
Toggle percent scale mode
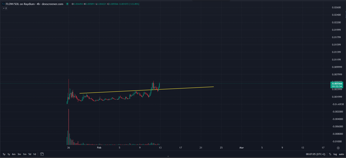point(330,154)
